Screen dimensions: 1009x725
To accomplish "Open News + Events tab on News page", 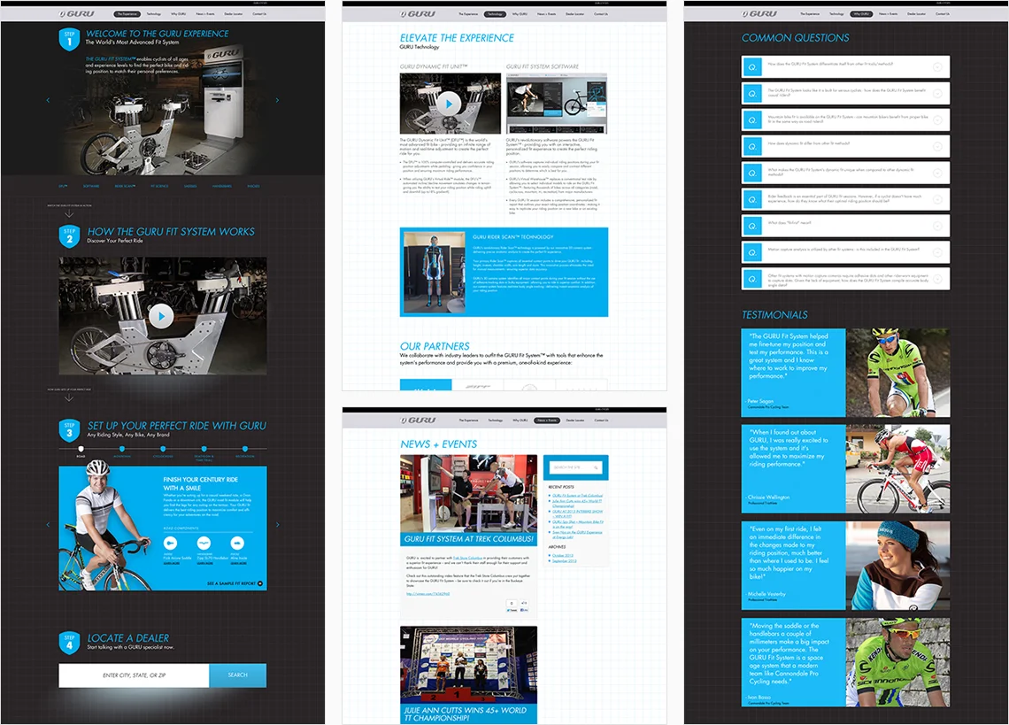I will pos(547,420).
